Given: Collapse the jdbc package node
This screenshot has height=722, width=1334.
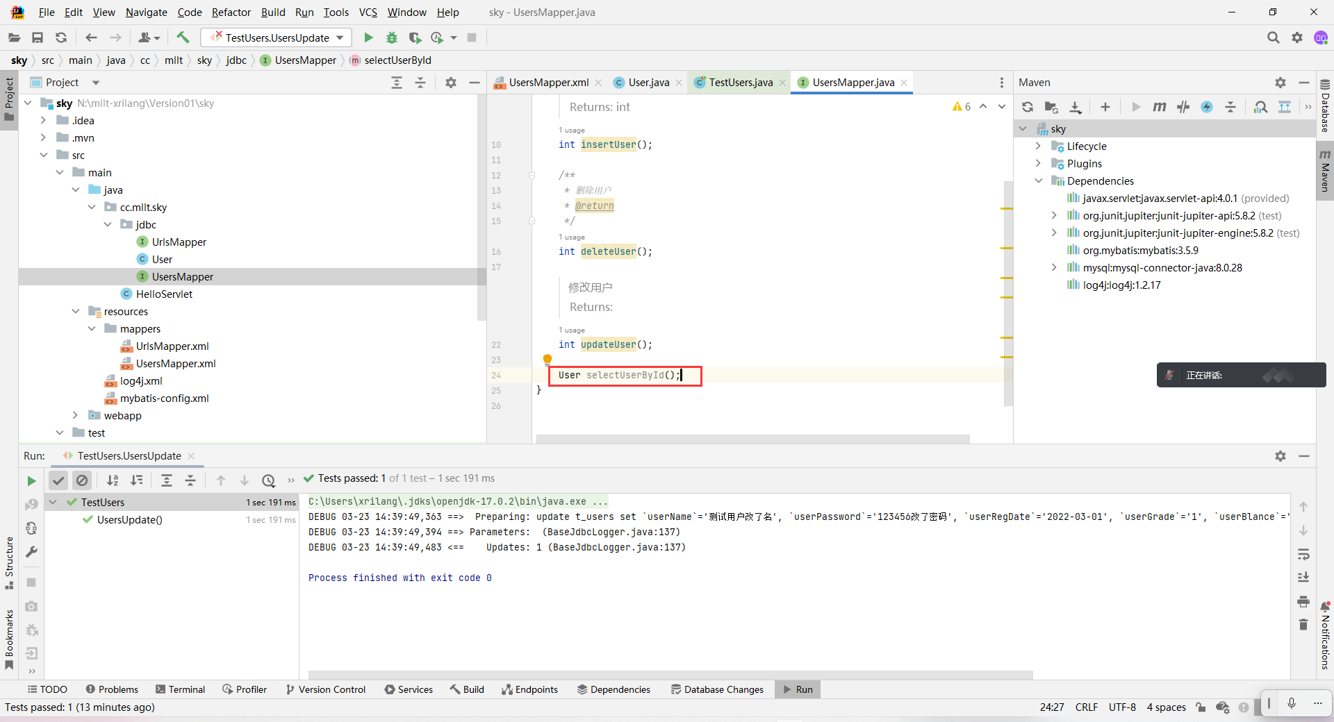Looking at the screenshot, I should 108,224.
